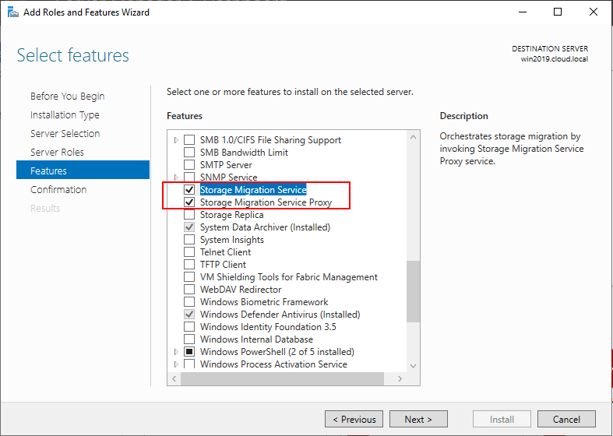
Task: Tick the WebDAV Redirector checkbox
Action: tap(189, 290)
